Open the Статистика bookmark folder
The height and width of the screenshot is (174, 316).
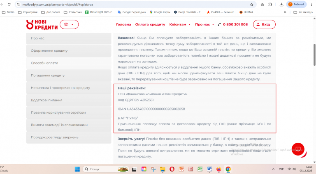tap(73, 12)
